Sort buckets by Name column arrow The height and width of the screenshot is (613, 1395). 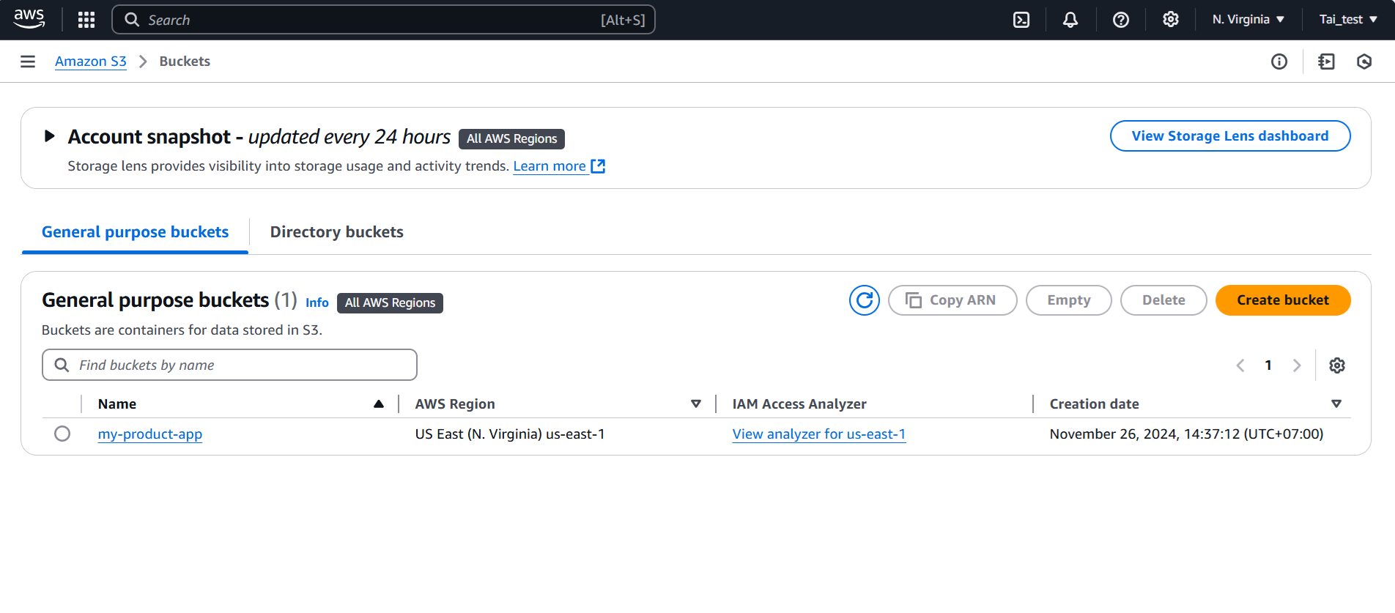[379, 404]
